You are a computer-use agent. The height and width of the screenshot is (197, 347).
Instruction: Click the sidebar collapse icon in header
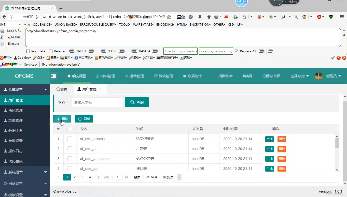click(53, 76)
